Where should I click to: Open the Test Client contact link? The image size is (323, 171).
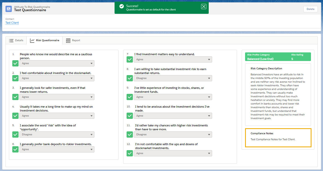coord(12,23)
